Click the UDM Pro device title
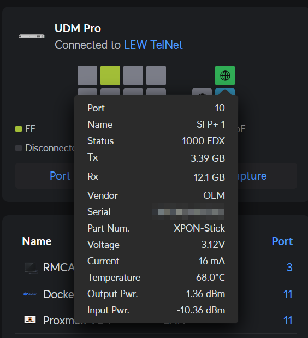Screen dimensions: 308x338 click(78, 28)
